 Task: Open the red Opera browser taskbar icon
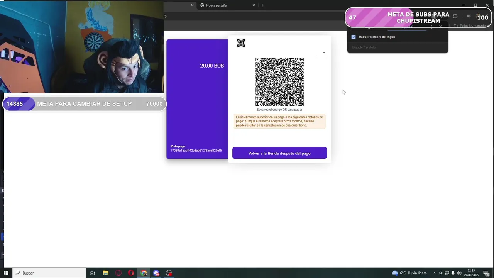point(131,273)
